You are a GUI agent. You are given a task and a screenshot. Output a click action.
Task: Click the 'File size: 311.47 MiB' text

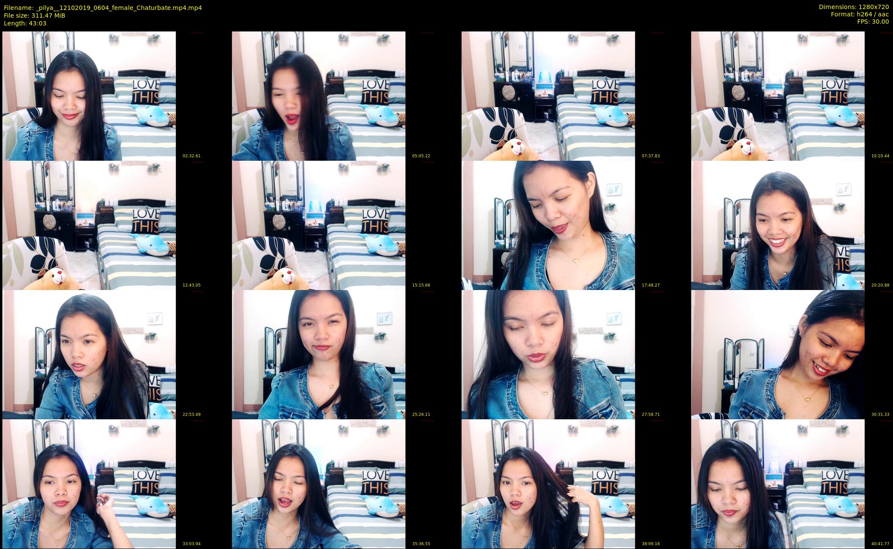point(34,16)
